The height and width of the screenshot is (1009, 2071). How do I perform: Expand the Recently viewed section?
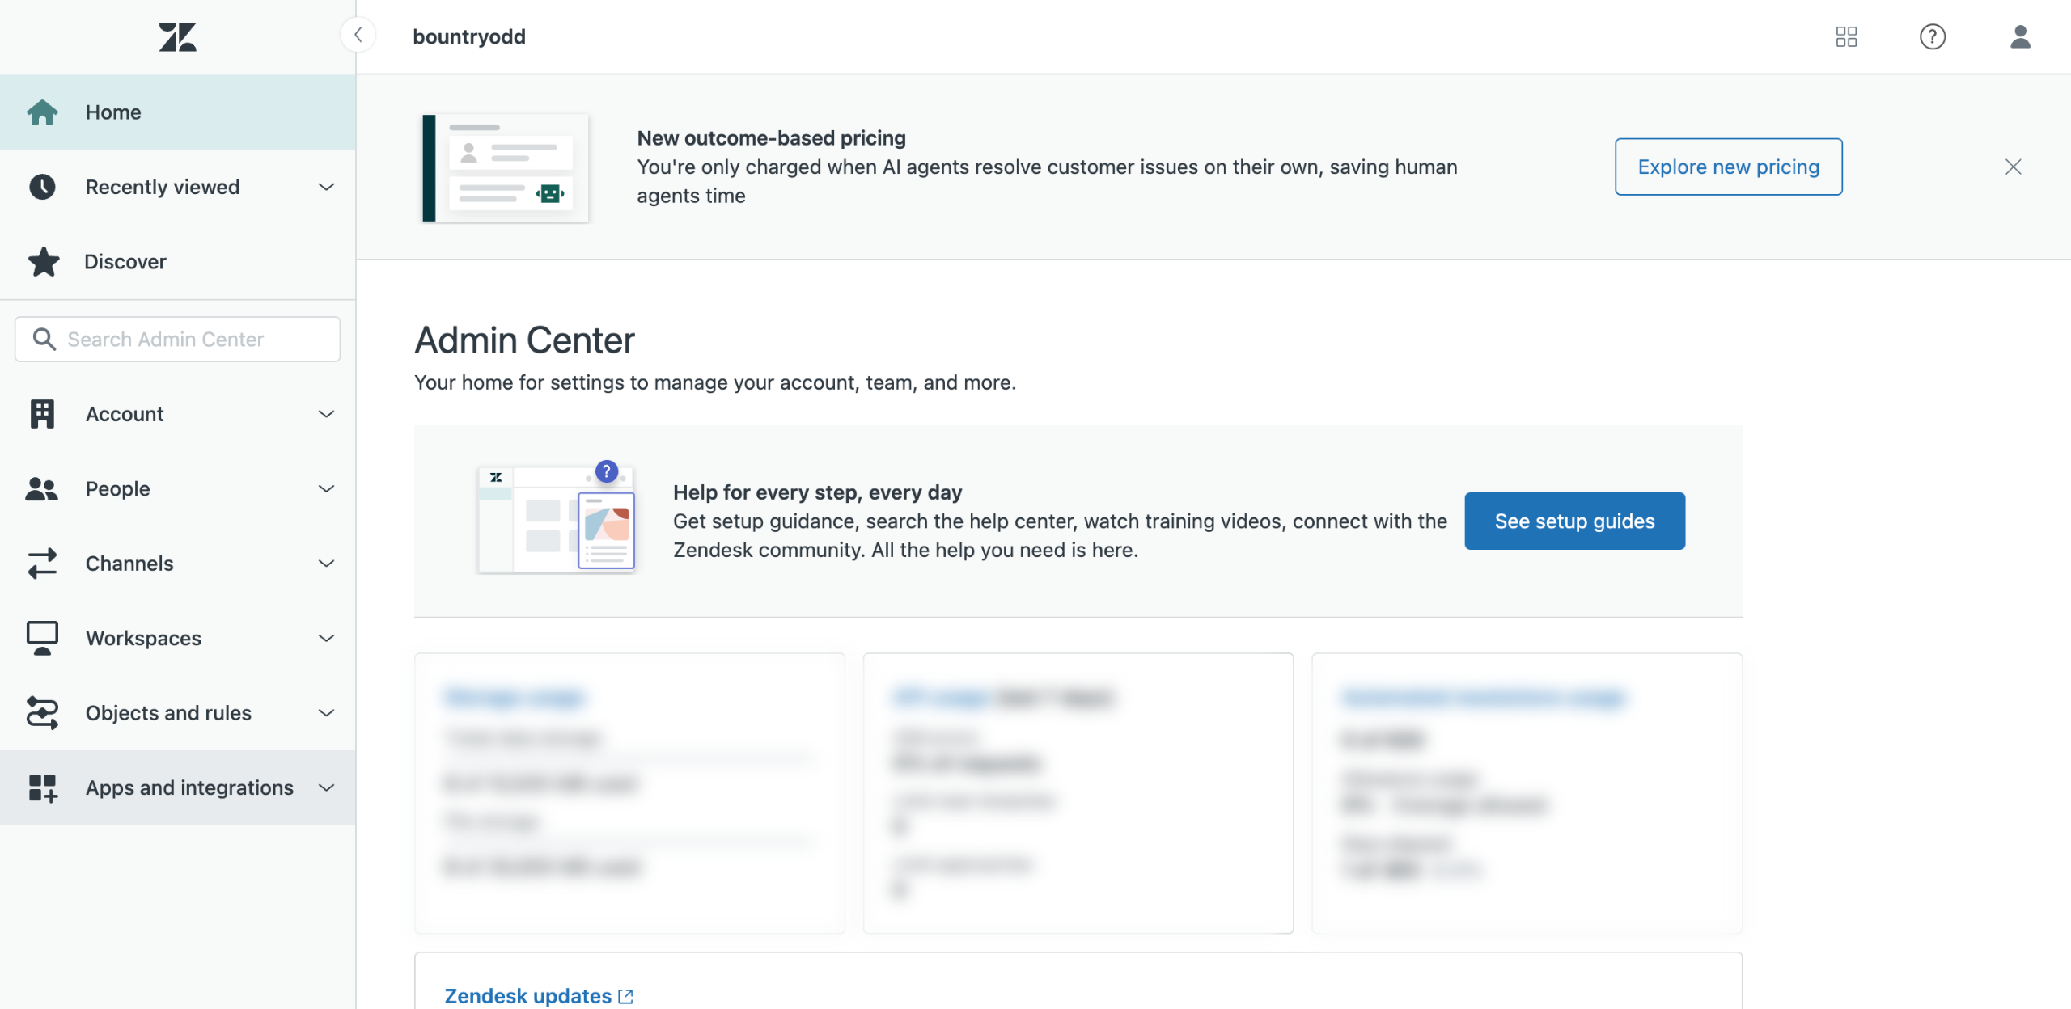click(326, 187)
